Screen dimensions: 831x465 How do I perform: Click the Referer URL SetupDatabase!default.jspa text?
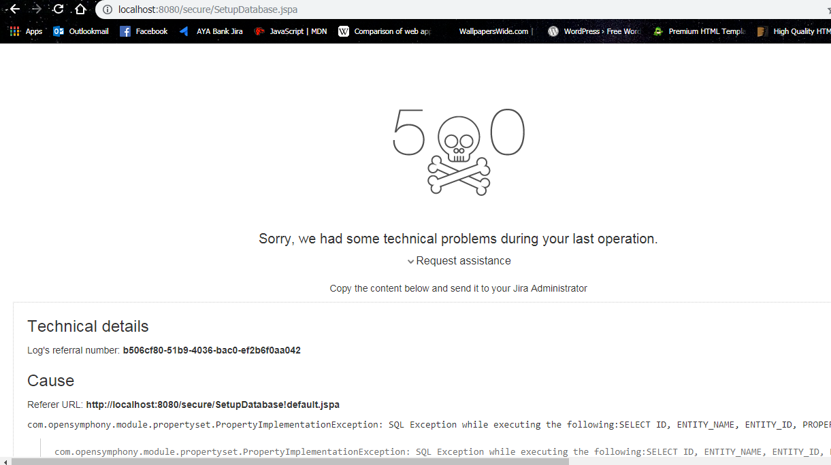212,404
